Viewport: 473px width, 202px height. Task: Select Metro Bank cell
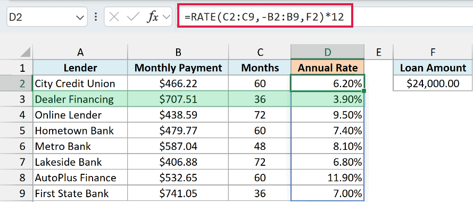click(x=80, y=146)
